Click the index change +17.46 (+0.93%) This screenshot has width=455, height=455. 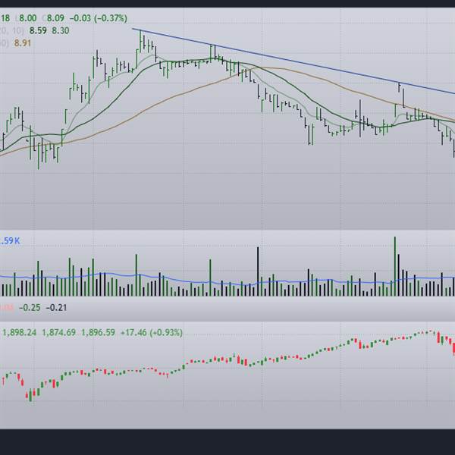click(x=152, y=333)
